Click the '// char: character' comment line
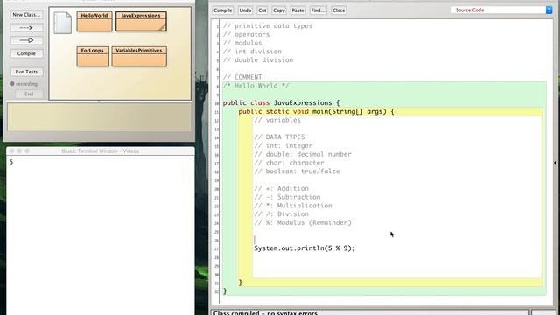This screenshot has width=560, height=315. point(289,163)
